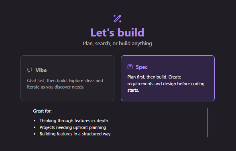Click "Plan, search, or build anything" subtitle
236x151 pixels.
(117, 44)
